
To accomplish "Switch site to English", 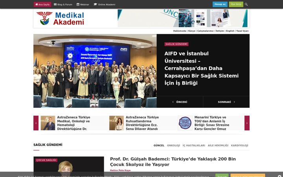I will coord(230,31).
